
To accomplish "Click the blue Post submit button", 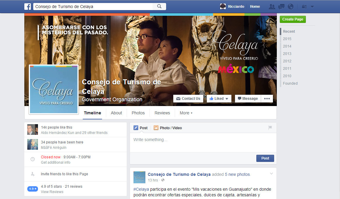I will coord(265,158).
